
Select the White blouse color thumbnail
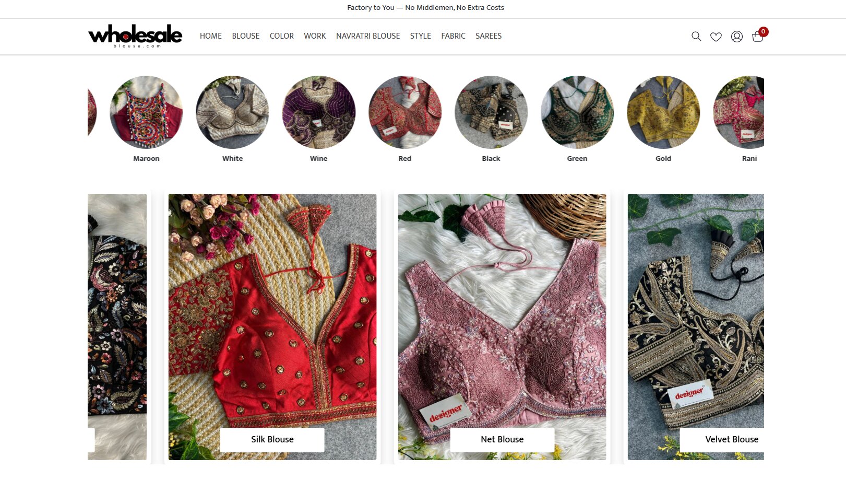coord(232,112)
